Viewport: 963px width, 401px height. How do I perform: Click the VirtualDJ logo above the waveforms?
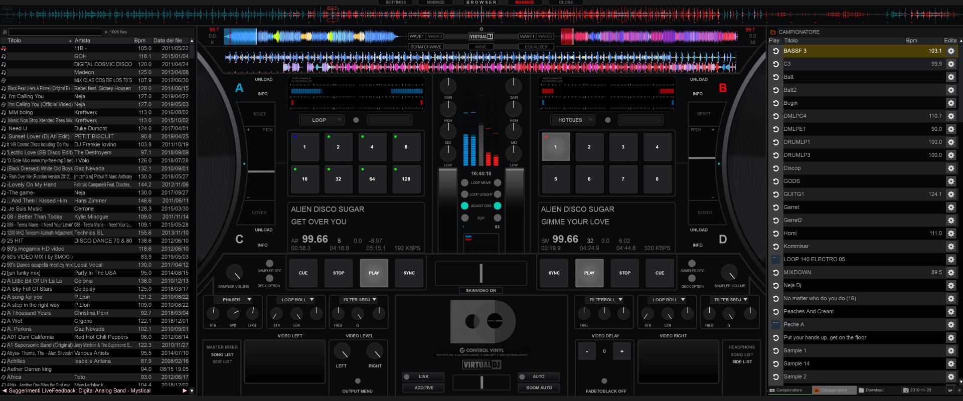click(481, 37)
